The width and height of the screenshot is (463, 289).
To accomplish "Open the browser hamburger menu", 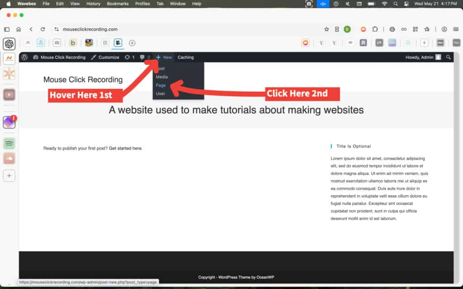I will [456, 29].
